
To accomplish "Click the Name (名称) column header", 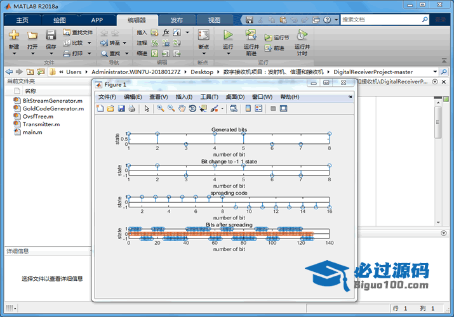I will click(30, 91).
